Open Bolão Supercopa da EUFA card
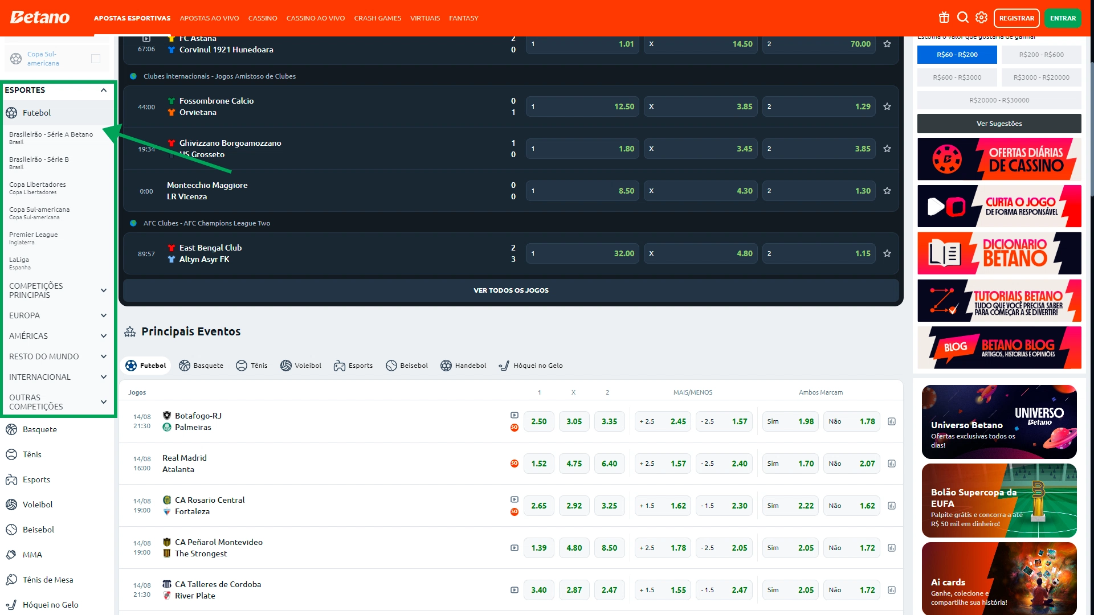Screen dimensions: 1094x615 999,501
